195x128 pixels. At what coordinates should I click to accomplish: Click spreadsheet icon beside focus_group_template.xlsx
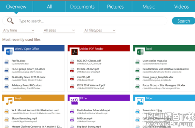click(x=138, y=78)
